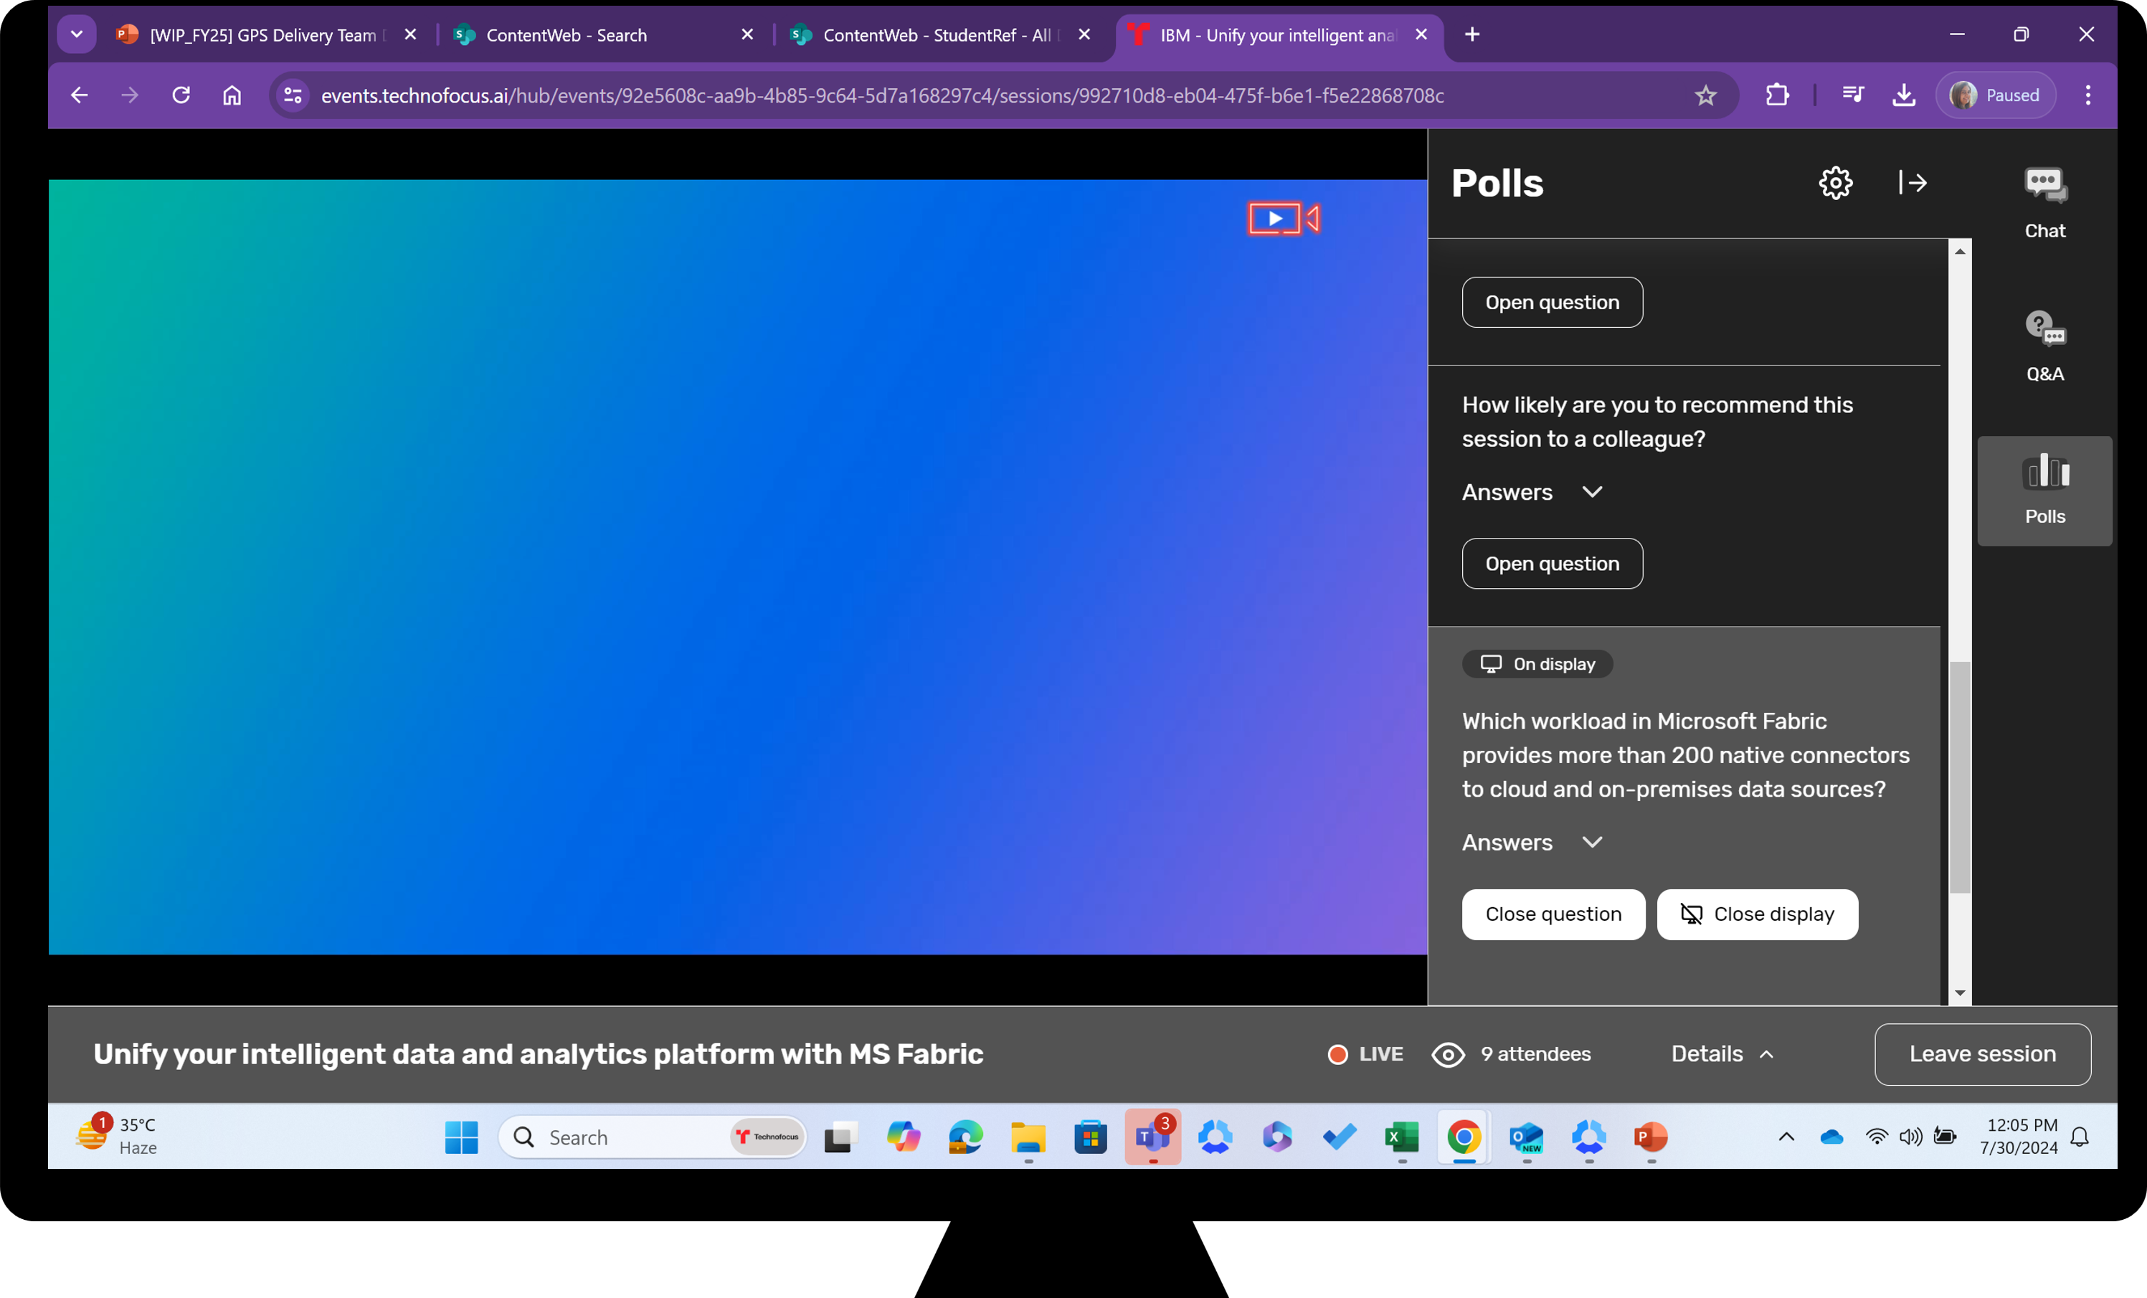2147x1298 pixels.
Task: Open the clock and calendar
Action: point(2018,1136)
